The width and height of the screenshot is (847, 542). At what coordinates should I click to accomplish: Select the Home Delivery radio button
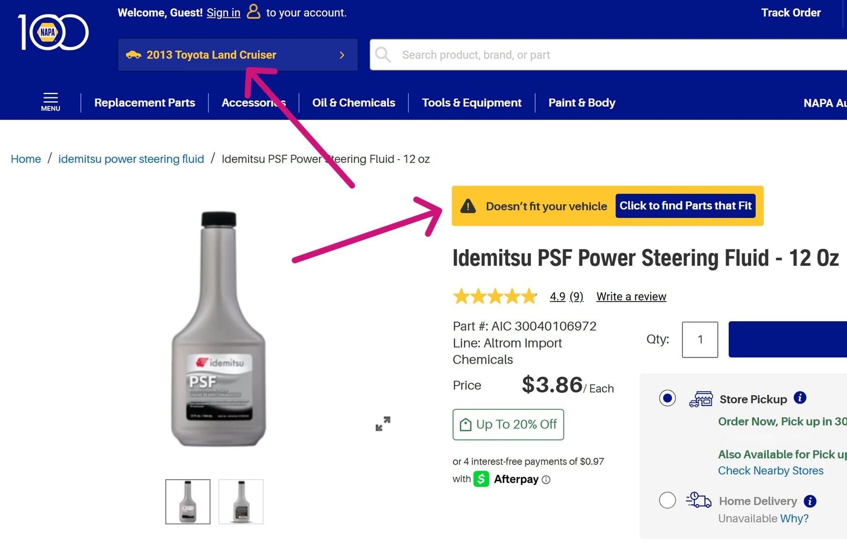coord(667,500)
